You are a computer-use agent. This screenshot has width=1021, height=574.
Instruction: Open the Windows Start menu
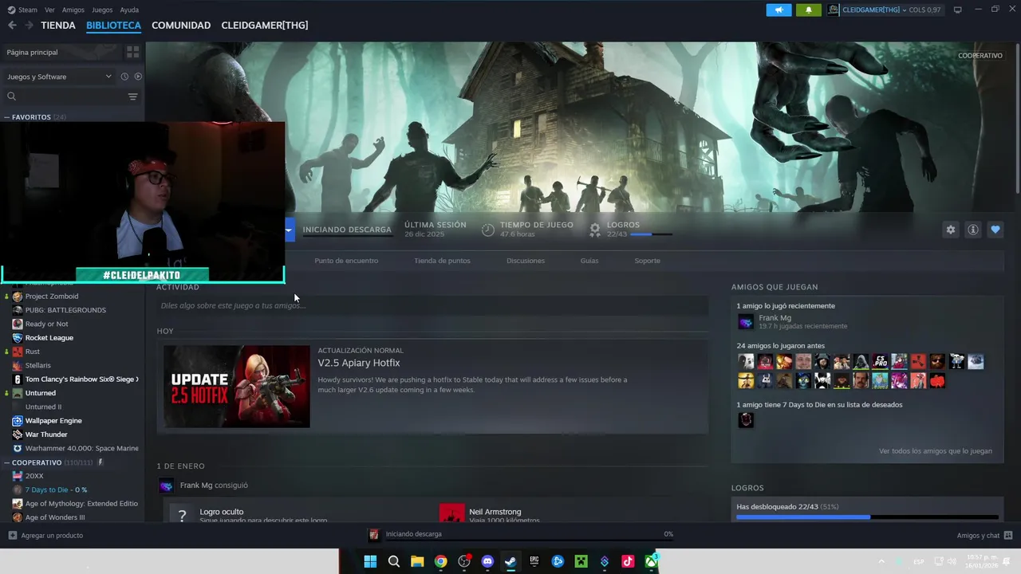[x=370, y=561]
